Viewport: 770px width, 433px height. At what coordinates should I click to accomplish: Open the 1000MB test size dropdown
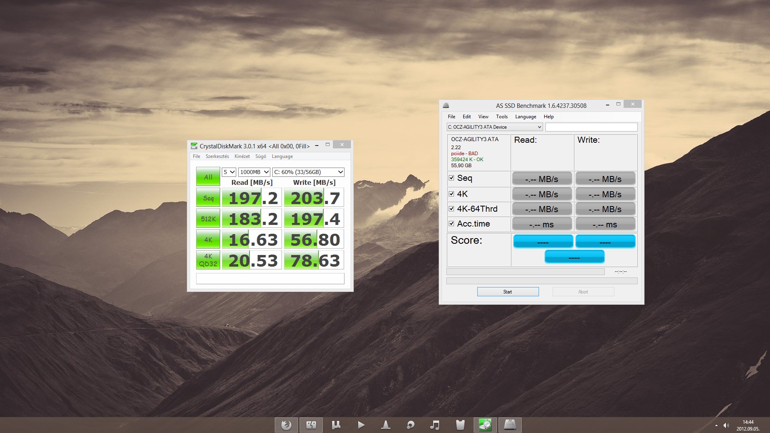click(254, 172)
